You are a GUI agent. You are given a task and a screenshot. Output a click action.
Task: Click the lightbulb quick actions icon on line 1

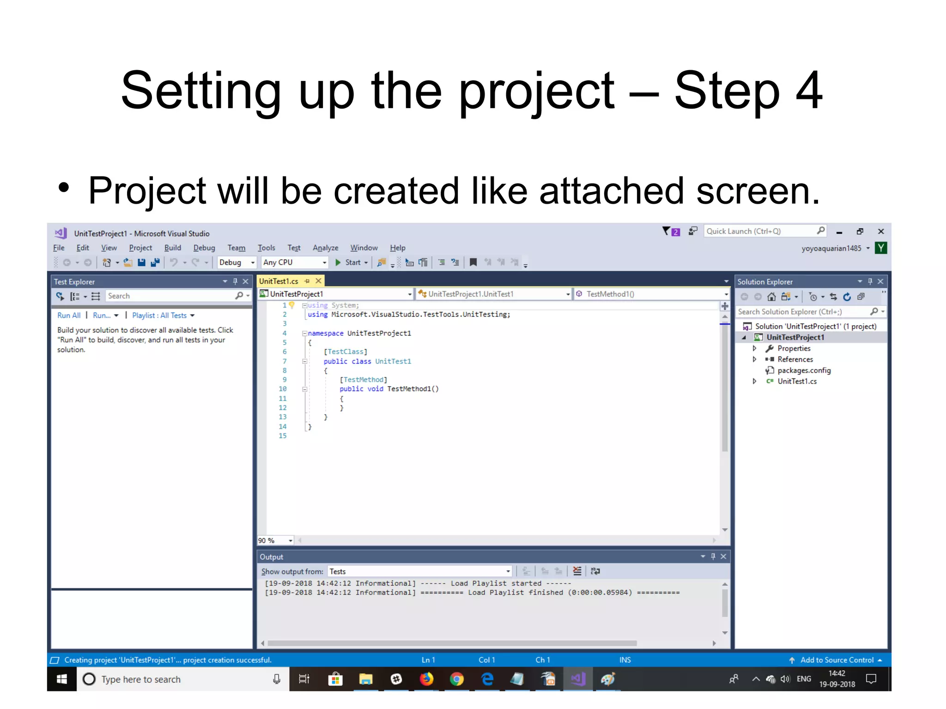point(291,305)
